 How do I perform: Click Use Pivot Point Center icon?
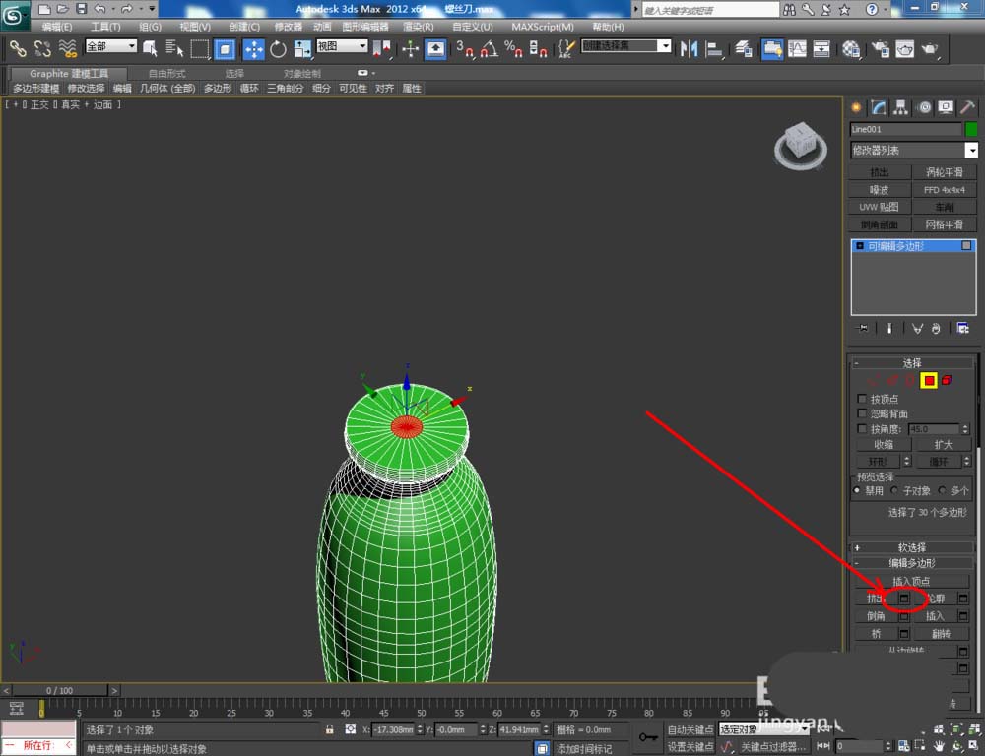point(382,48)
